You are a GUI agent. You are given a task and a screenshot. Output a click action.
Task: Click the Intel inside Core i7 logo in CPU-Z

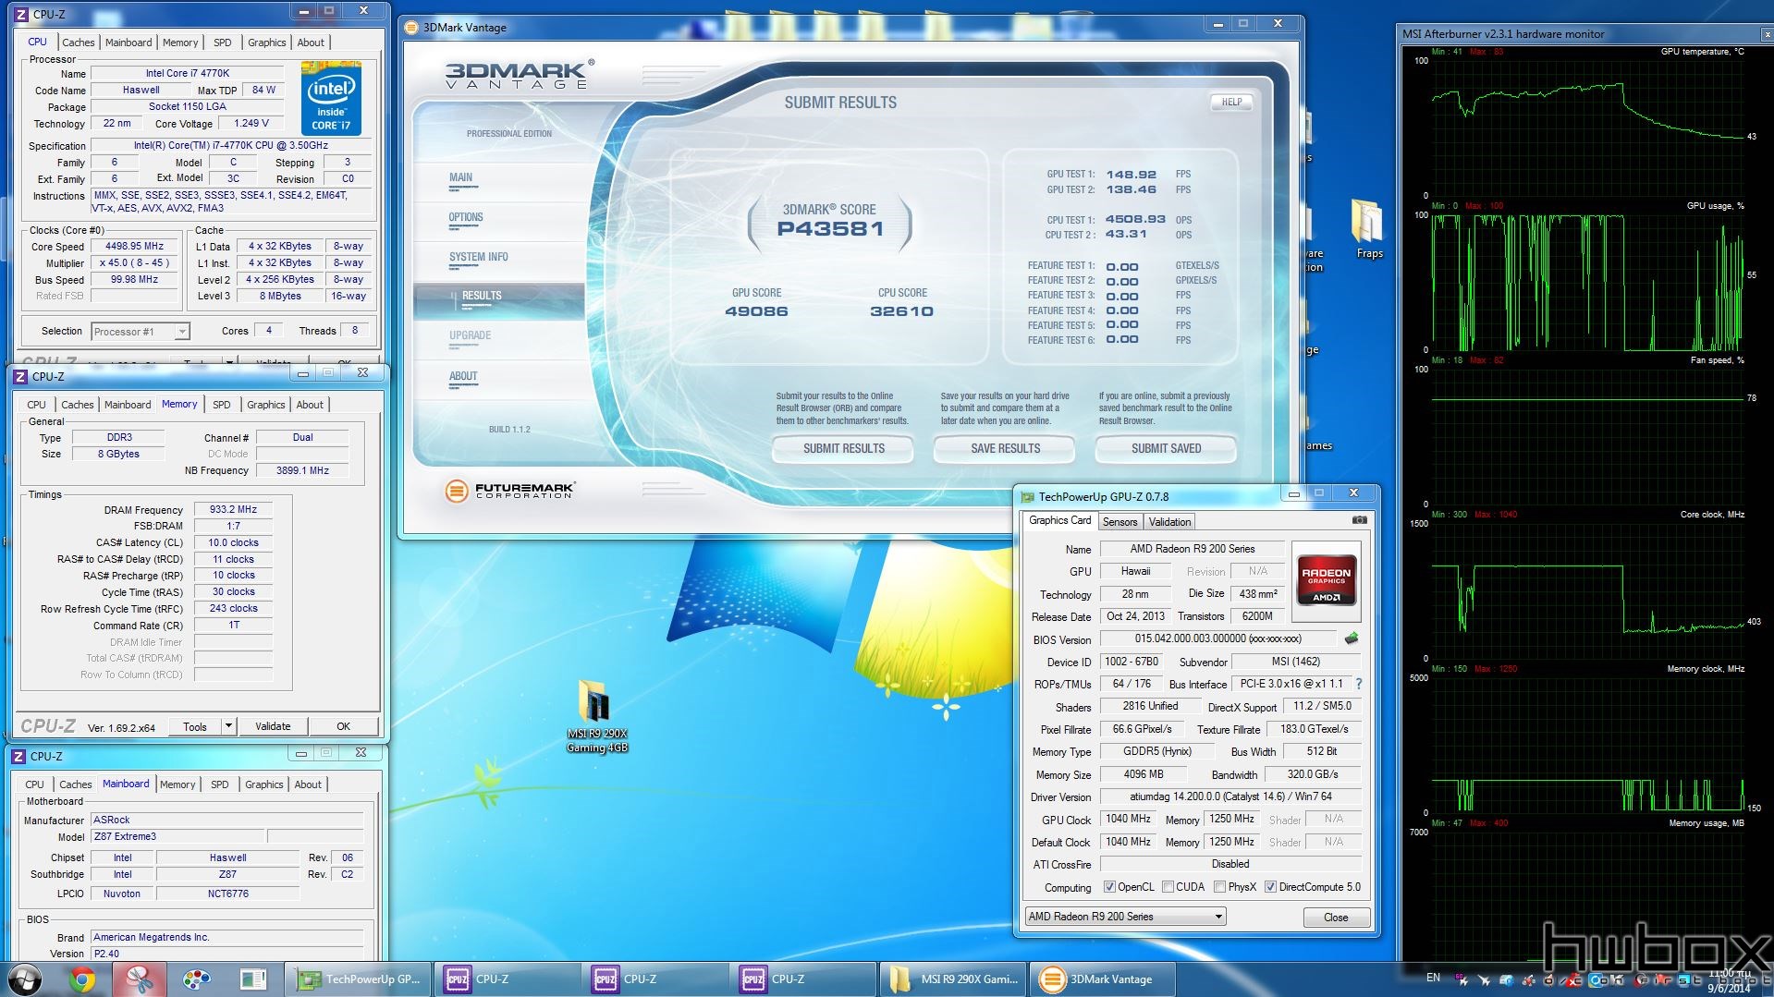coord(331,99)
